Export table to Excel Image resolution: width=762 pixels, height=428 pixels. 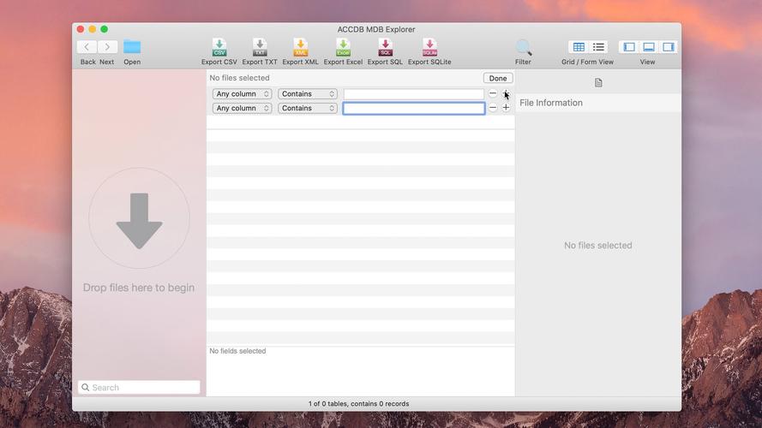point(343,48)
